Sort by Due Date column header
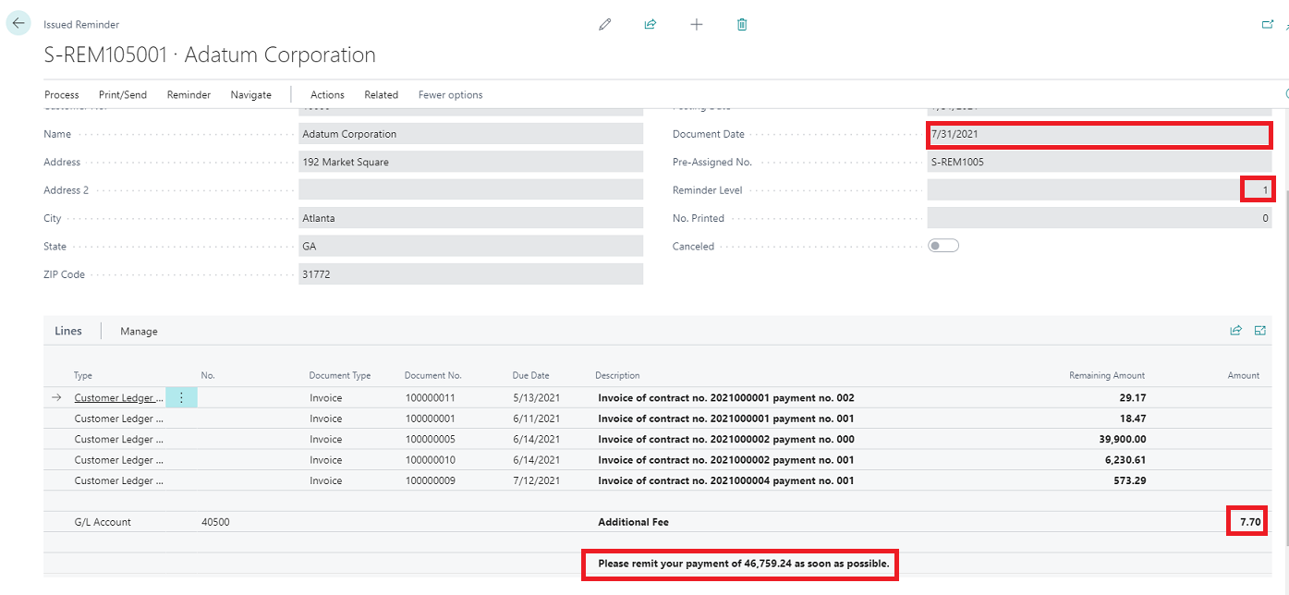 530,376
